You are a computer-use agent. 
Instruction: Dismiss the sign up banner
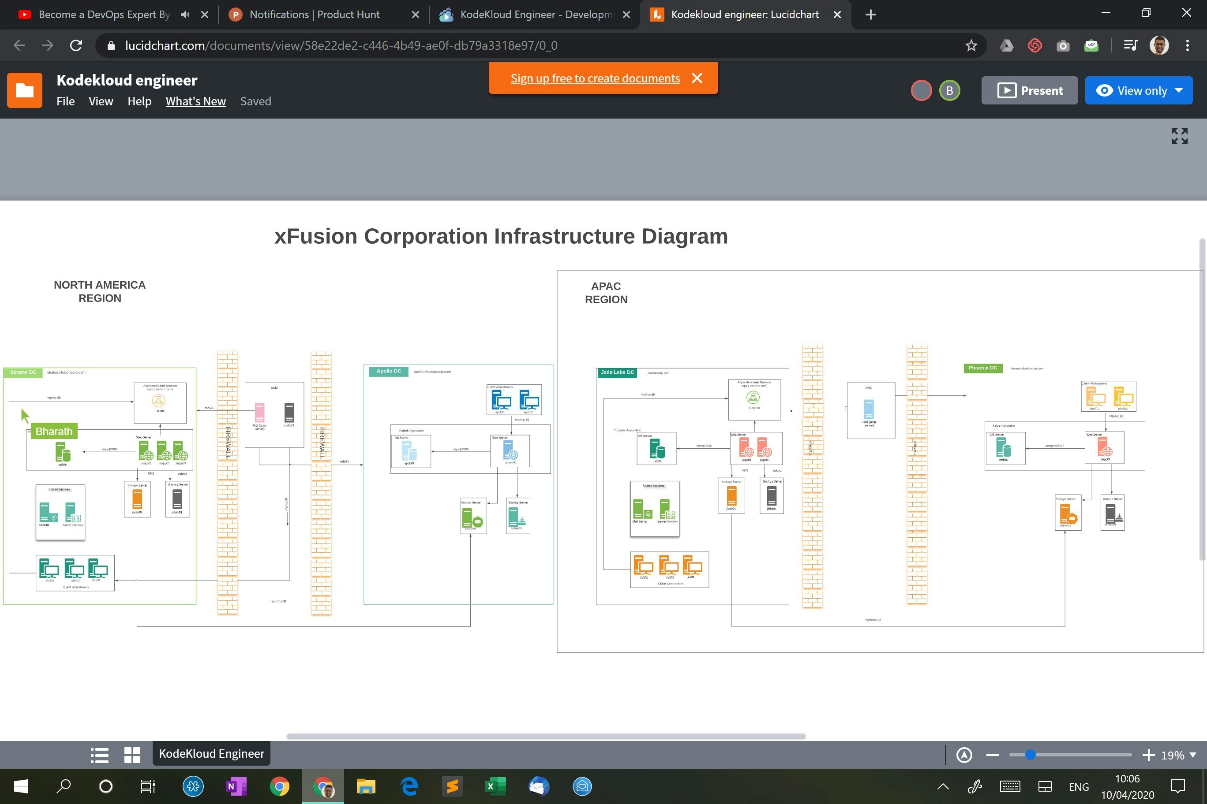tap(697, 78)
